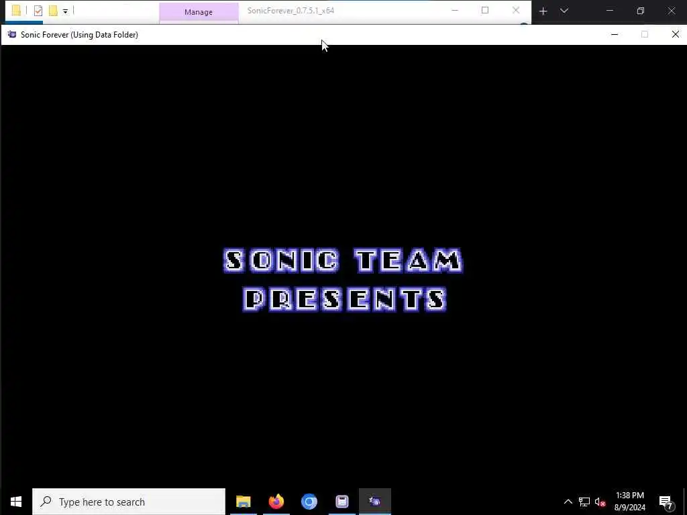The height and width of the screenshot is (515, 687).
Task: Open the Windows Start menu
Action: click(16, 502)
